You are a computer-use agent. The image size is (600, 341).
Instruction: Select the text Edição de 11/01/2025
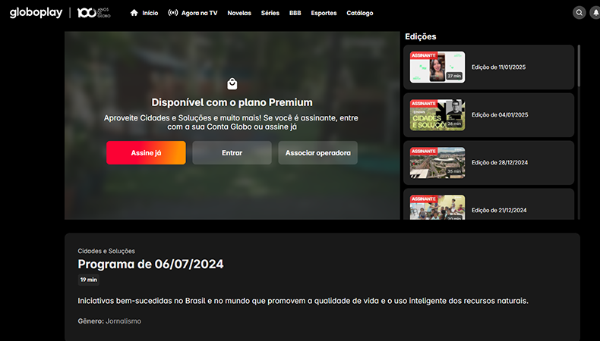pos(498,67)
